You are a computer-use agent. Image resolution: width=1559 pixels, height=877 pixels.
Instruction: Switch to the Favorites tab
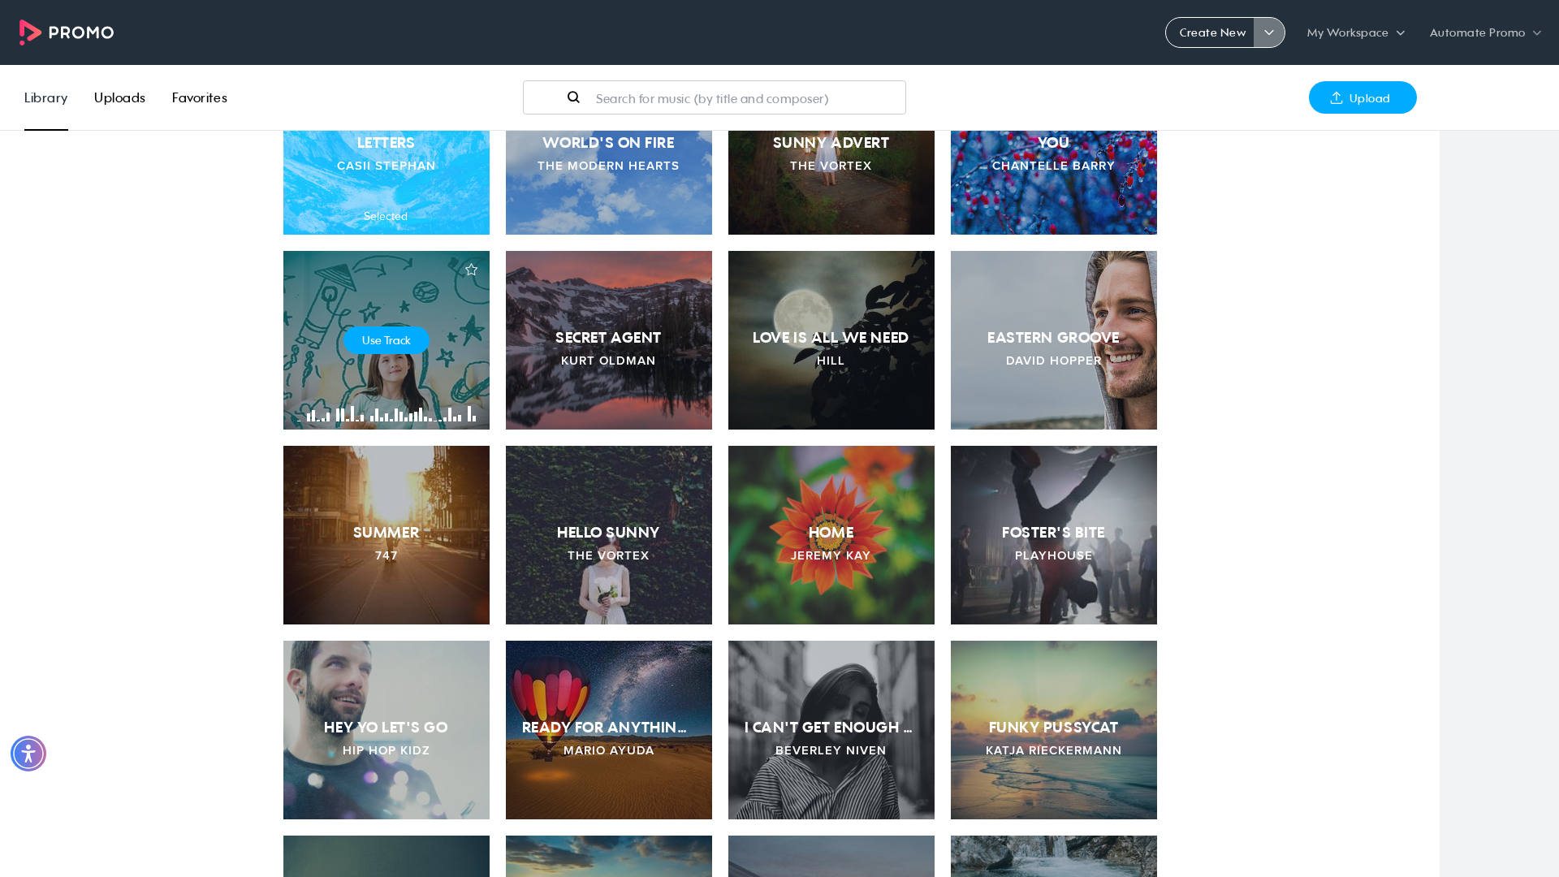coord(199,97)
